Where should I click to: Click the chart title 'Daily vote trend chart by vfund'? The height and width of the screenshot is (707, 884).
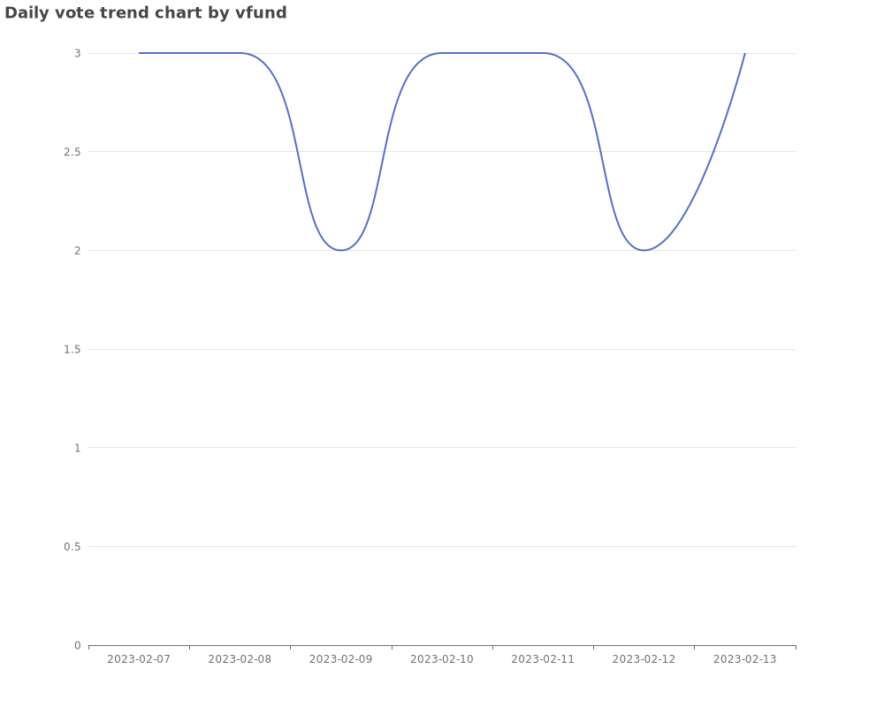[146, 12]
